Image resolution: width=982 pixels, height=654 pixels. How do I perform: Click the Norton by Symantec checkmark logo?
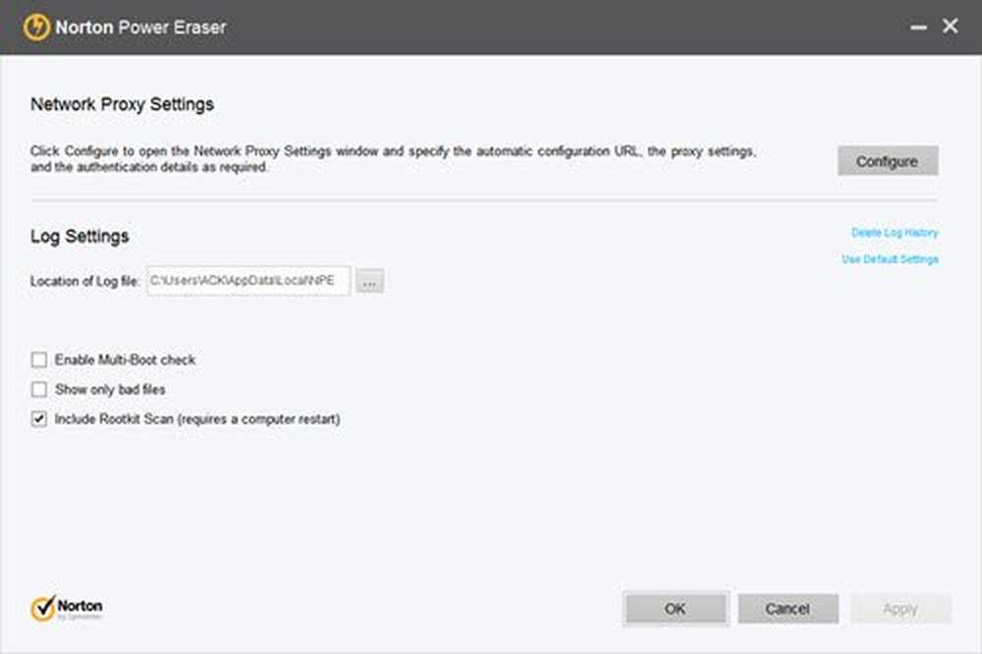(x=43, y=609)
